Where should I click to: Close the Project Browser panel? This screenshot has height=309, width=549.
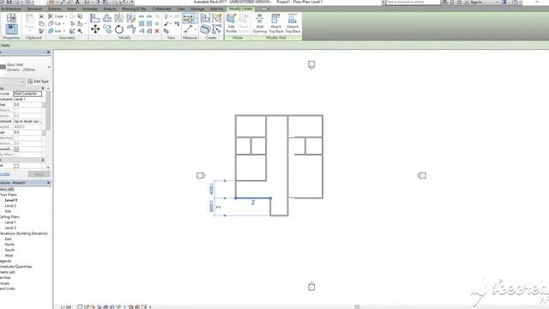pyautogui.click(x=48, y=183)
